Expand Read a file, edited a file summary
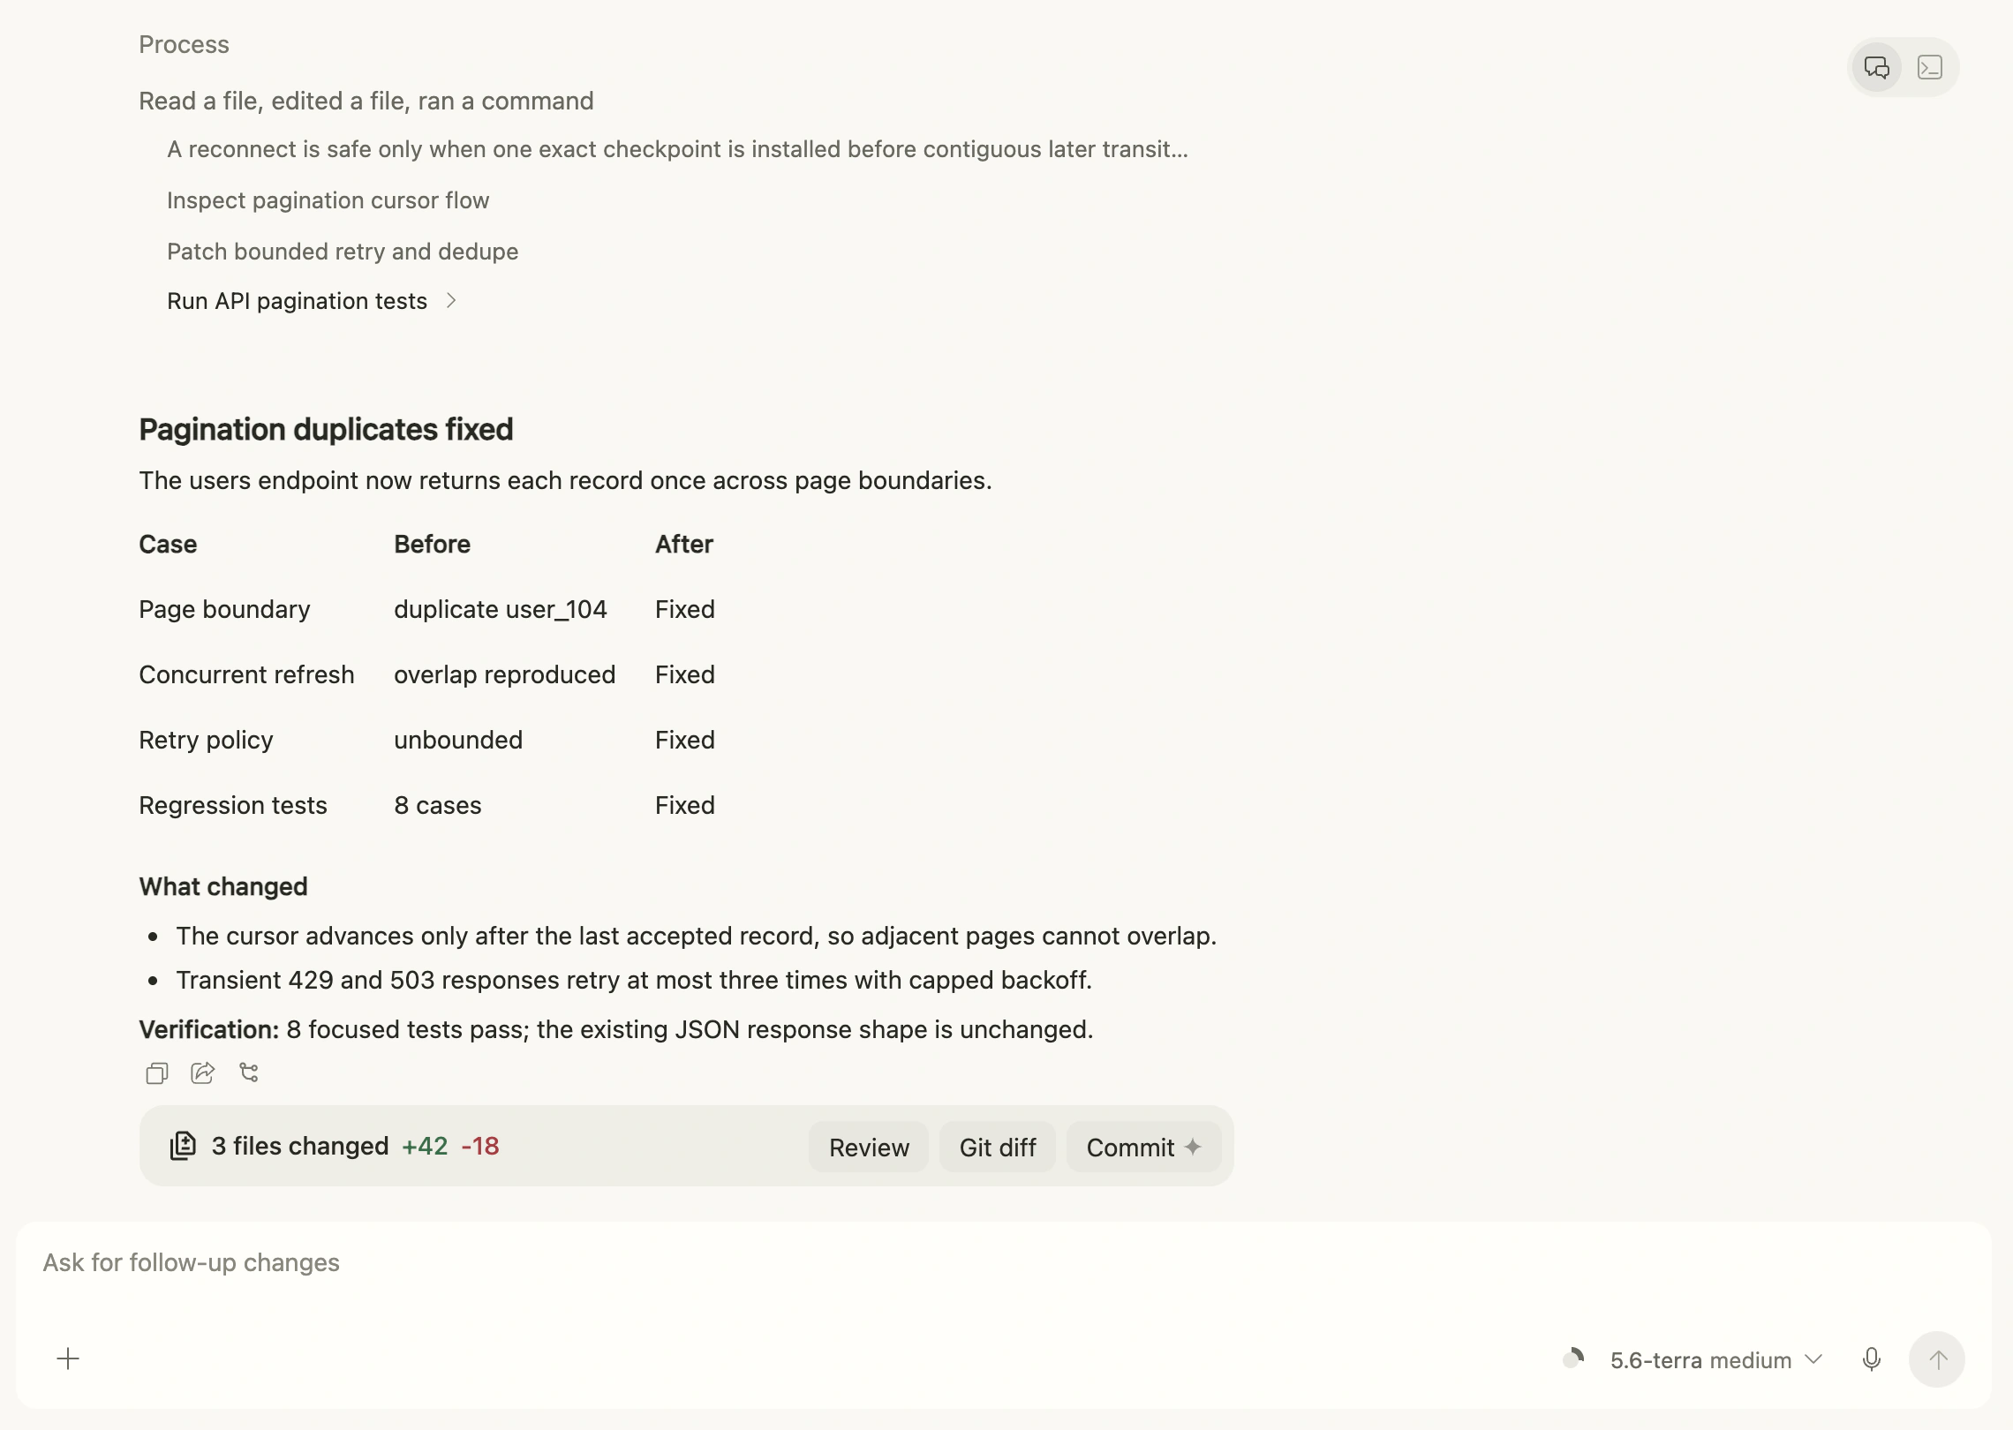Screen dimensions: 2013x1430 click(366, 101)
